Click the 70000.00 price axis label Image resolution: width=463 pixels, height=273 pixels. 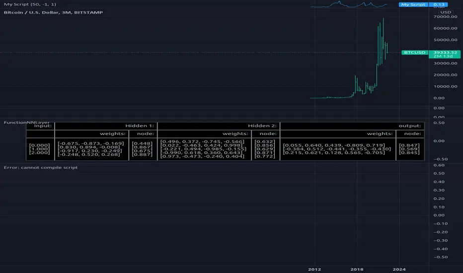point(445,16)
